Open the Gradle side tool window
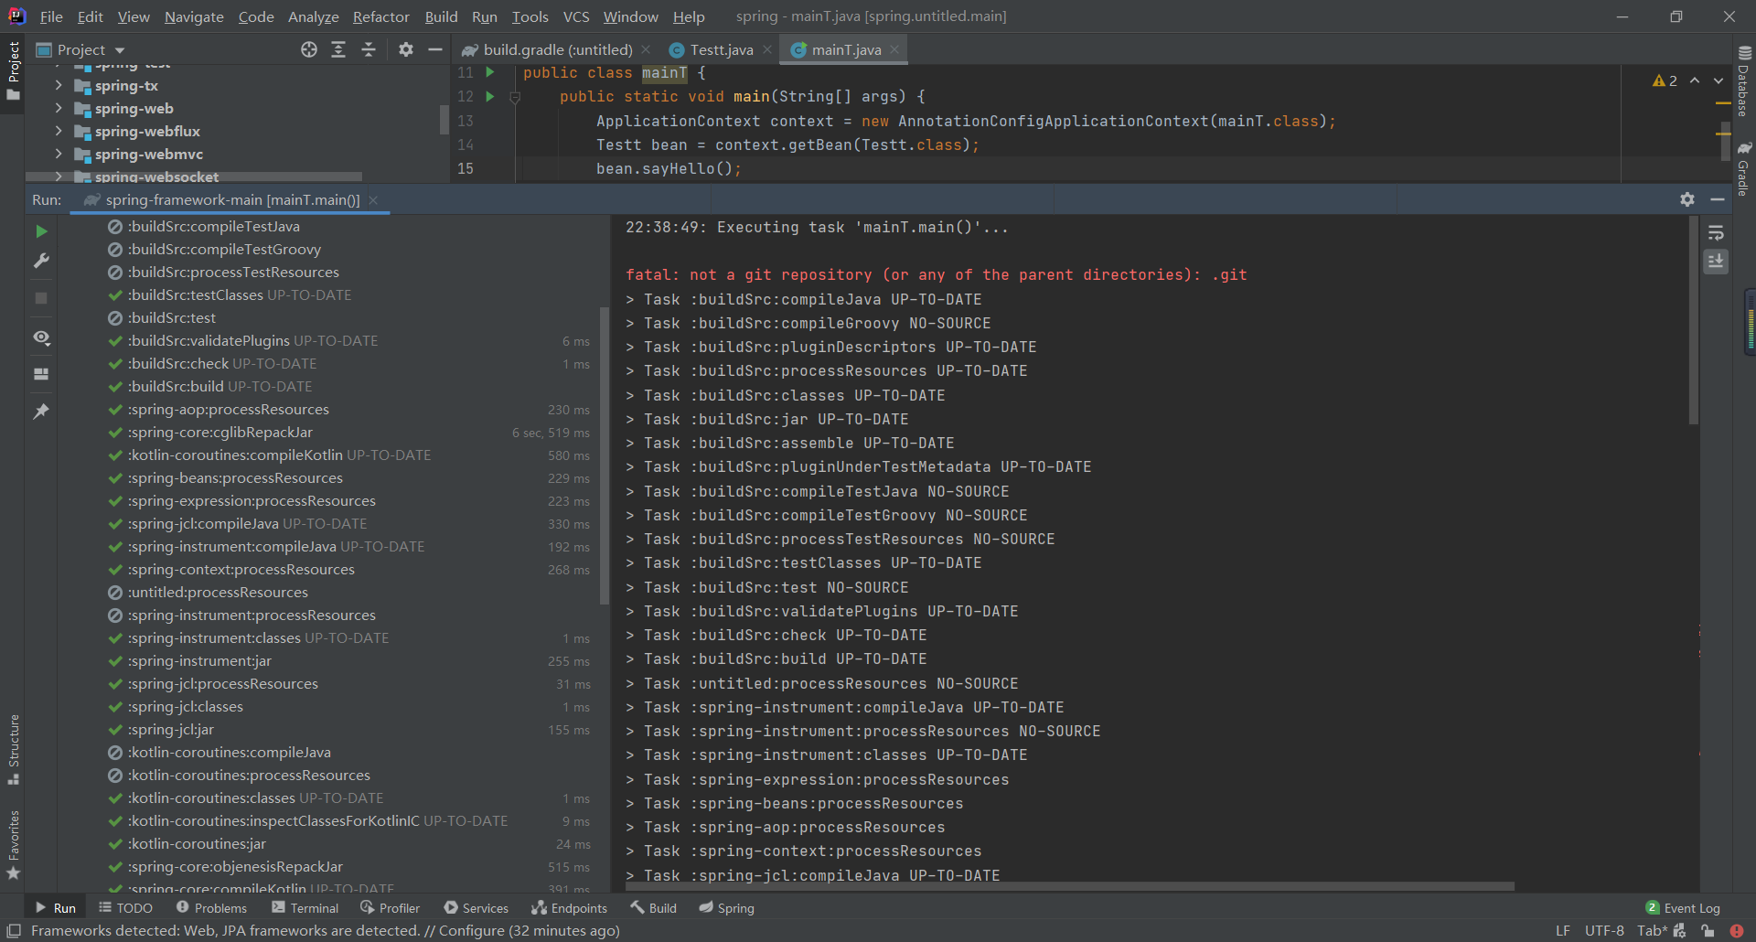The image size is (1756, 942). click(x=1744, y=168)
